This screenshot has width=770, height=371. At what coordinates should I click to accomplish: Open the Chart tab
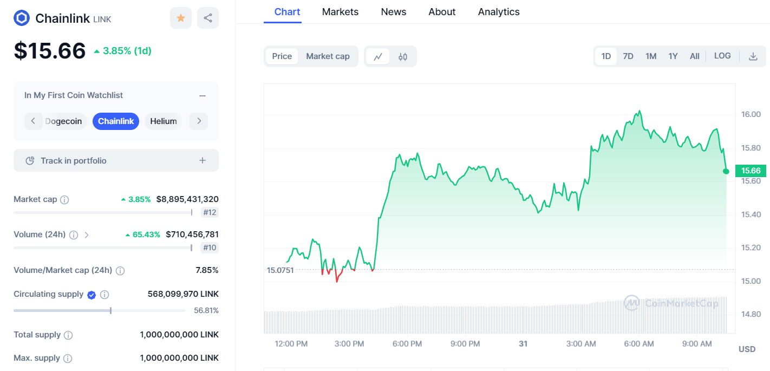[287, 12]
